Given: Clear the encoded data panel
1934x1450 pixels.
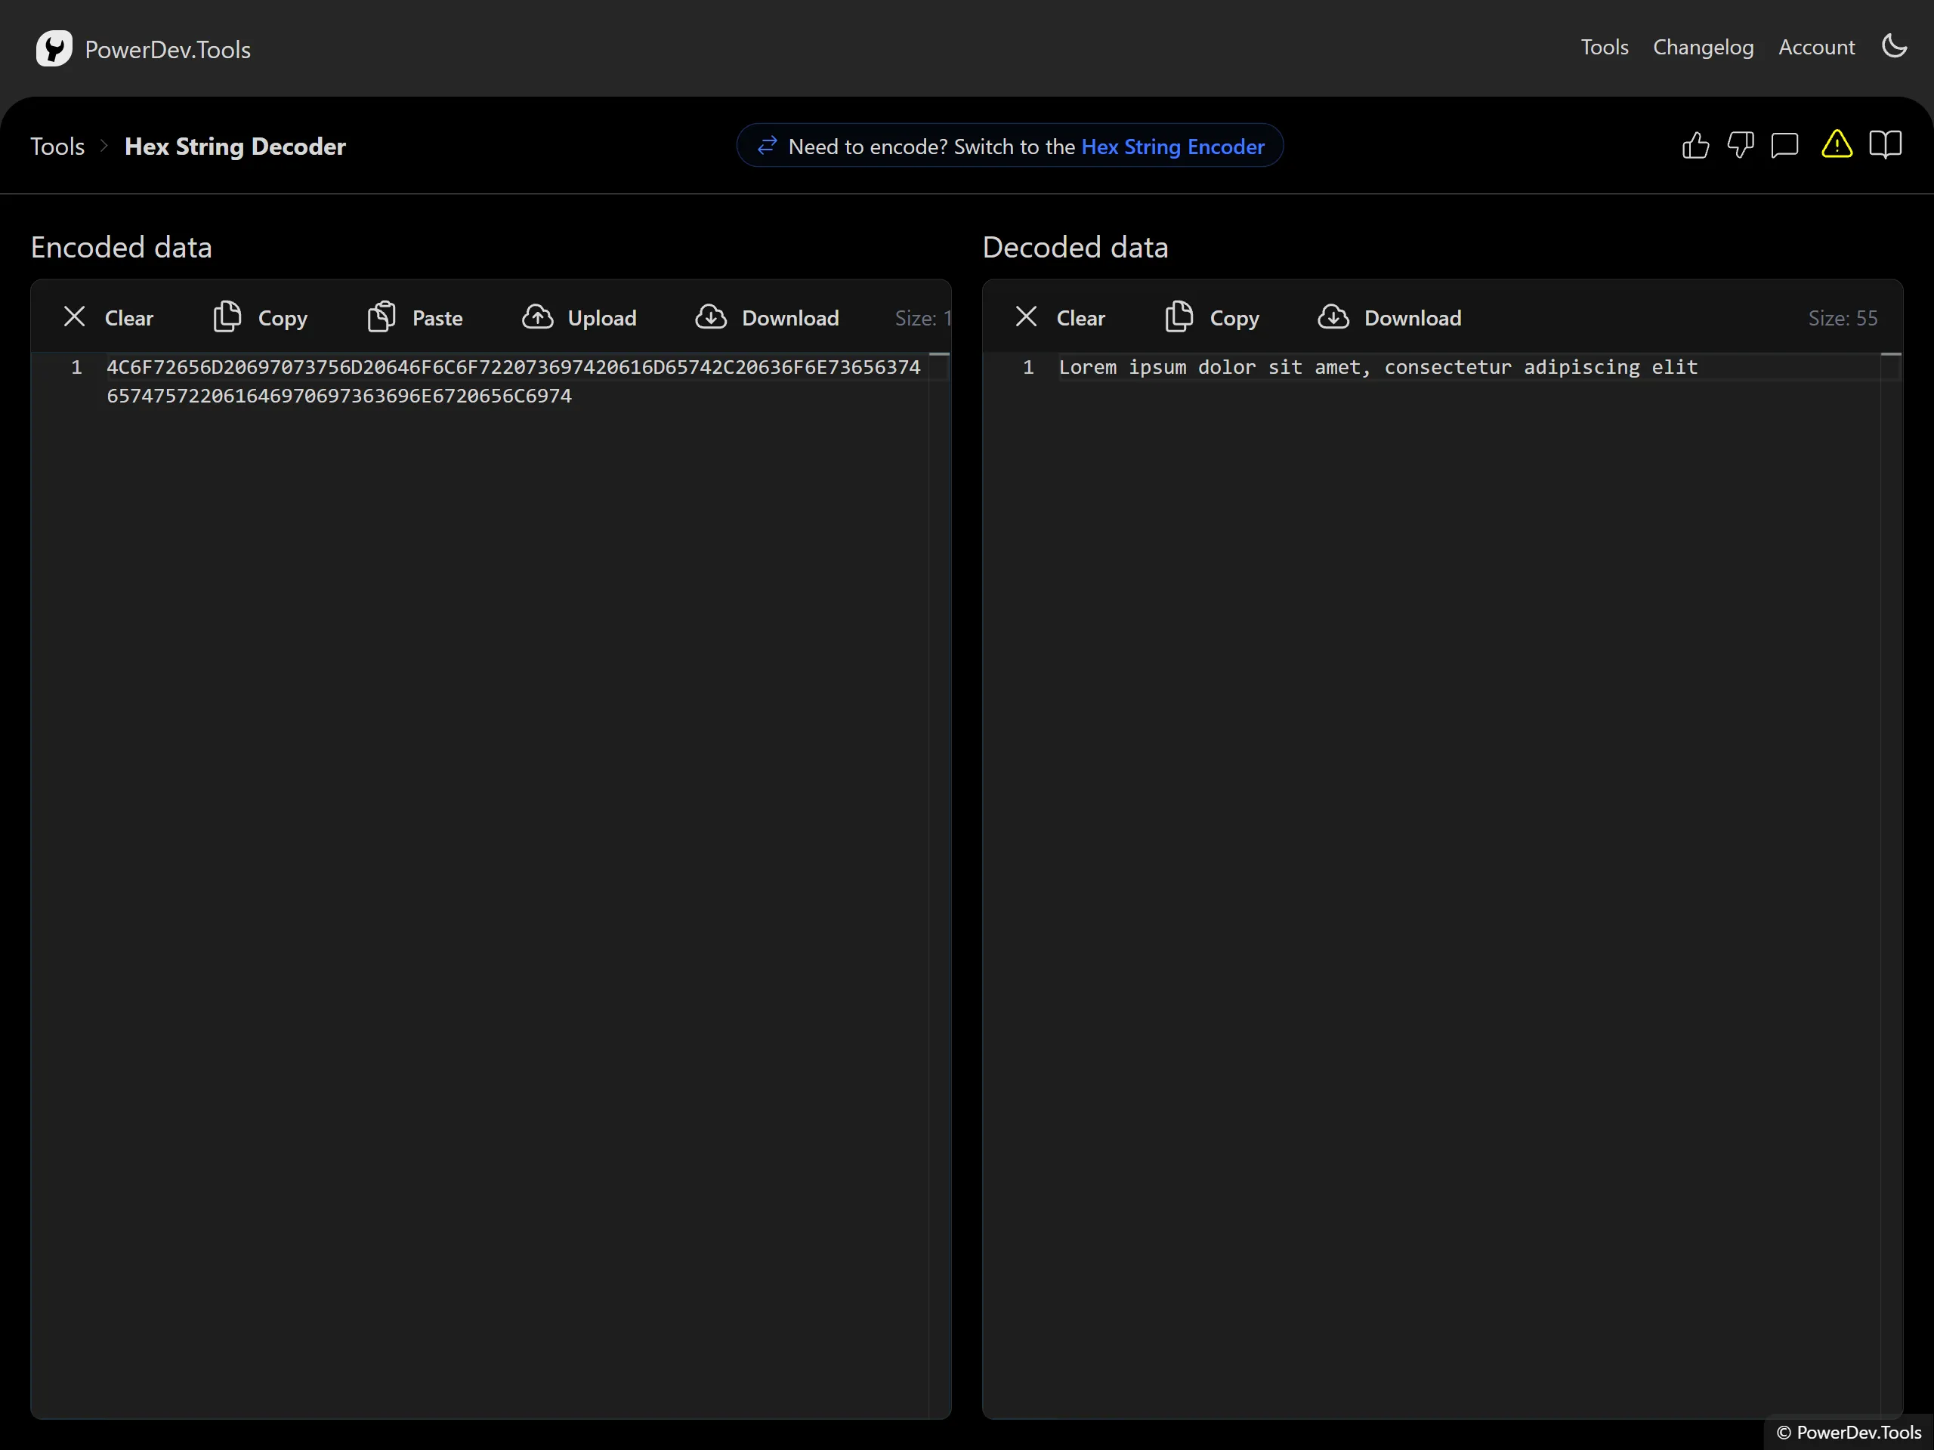Looking at the screenshot, I should [x=109, y=317].
